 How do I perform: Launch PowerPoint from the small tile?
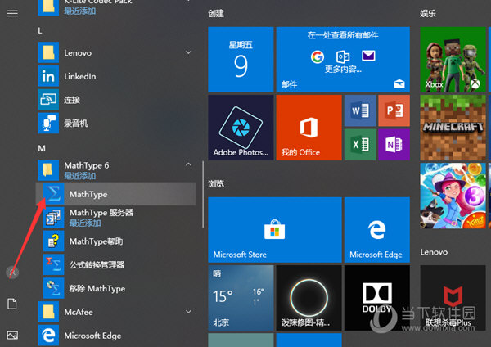(394, 110)
